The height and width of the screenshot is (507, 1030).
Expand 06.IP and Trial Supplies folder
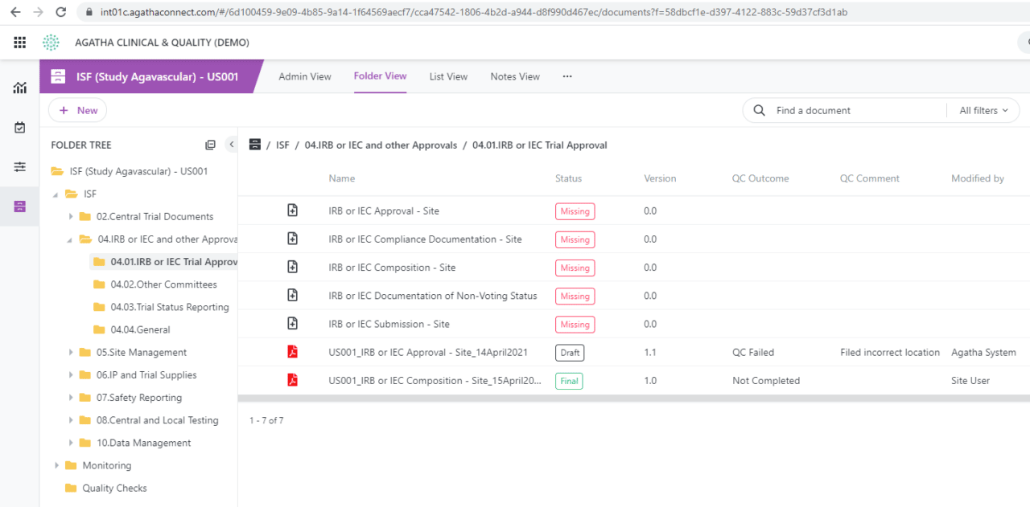pos(71,374)
